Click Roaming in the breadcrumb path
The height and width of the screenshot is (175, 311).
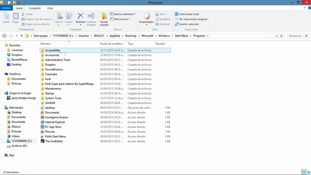pos(131,35)
